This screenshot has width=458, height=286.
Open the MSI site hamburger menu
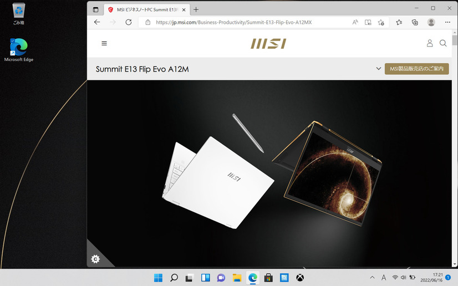(x=104, y=43)
